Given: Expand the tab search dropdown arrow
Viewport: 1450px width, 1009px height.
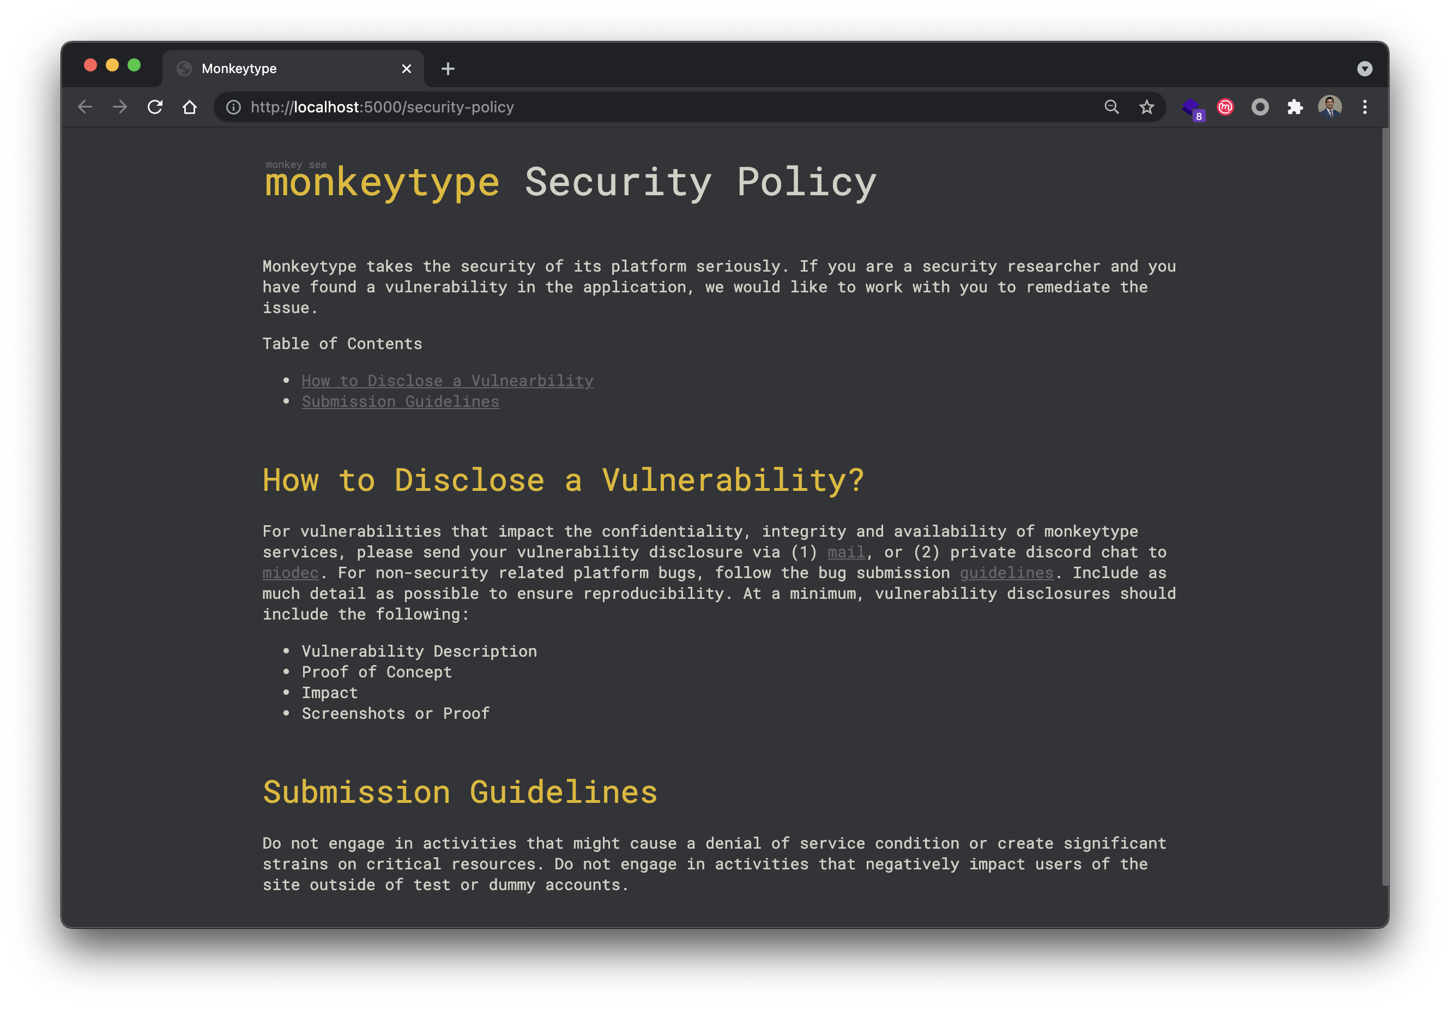Looking at the screenshot, I should click(x=1364, y=68).
